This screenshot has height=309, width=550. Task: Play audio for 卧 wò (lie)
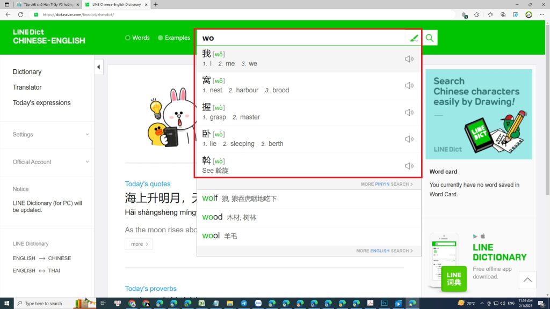pos(409,139)
